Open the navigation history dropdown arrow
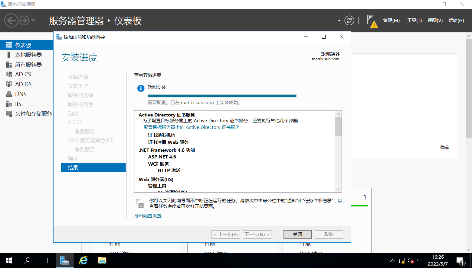472x268 pixels. 33,21
